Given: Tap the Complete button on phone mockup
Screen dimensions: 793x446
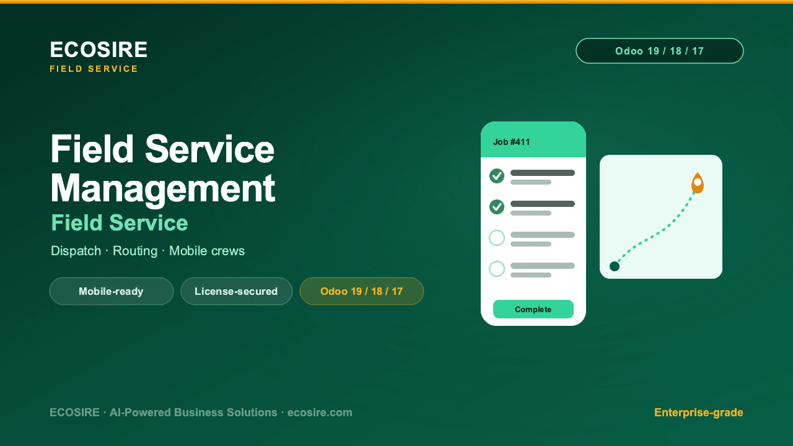Looking at the screenshot, I should pos(533,309).
